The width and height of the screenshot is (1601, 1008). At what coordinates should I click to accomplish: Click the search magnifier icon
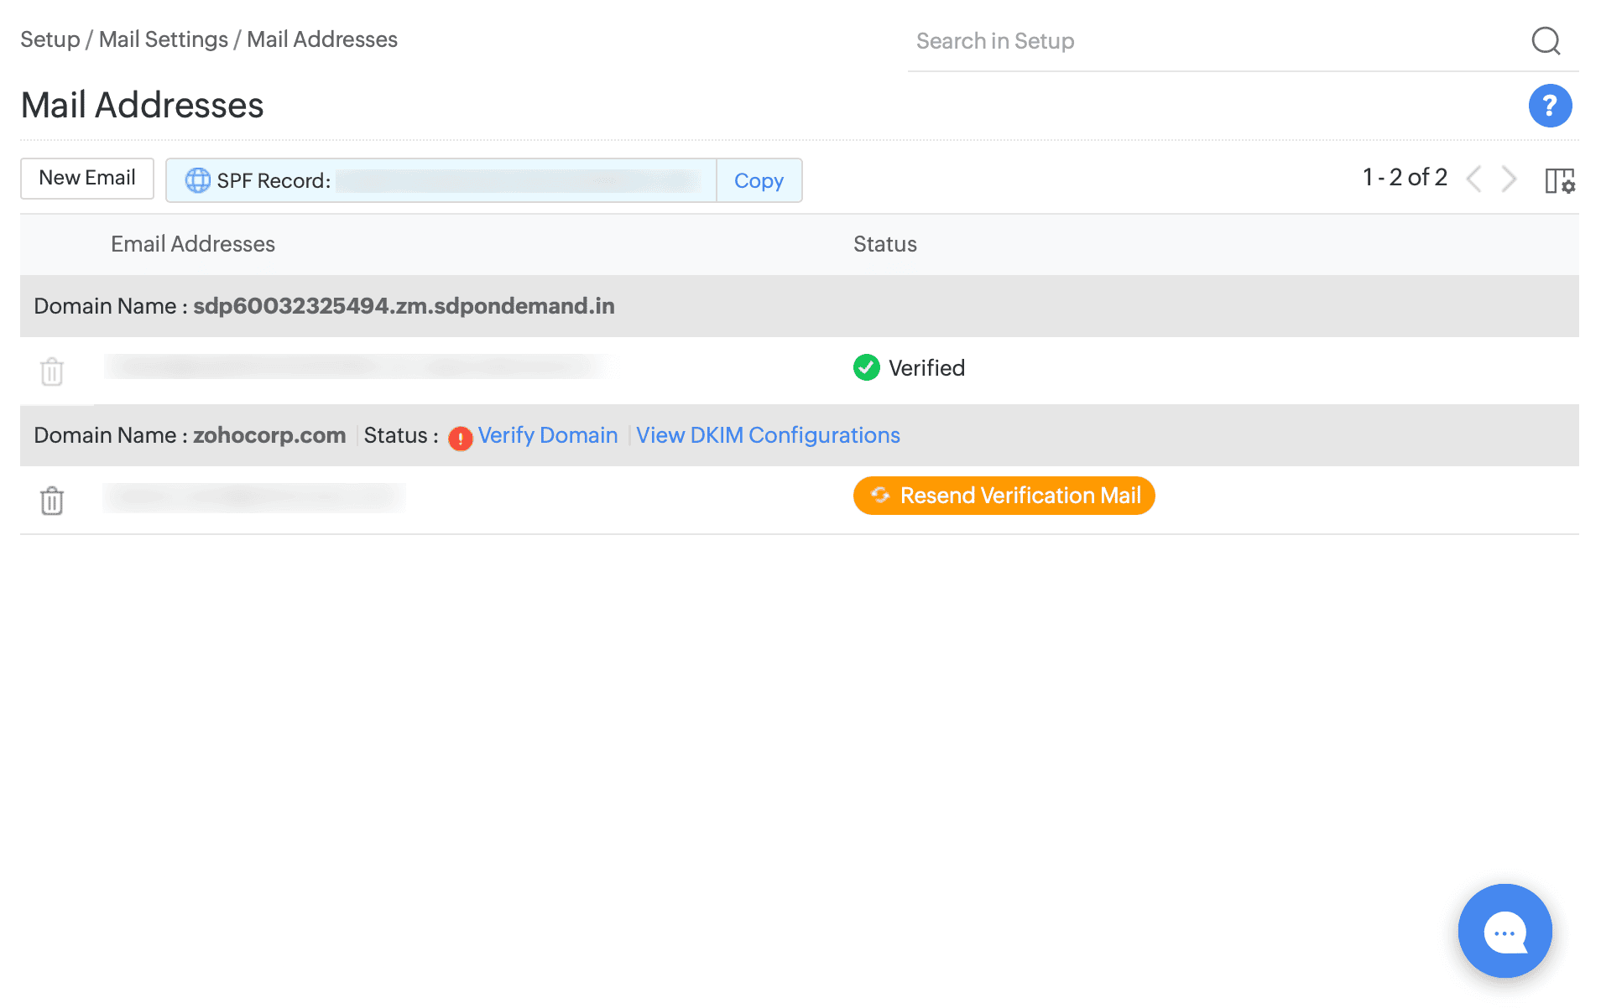1545,41
